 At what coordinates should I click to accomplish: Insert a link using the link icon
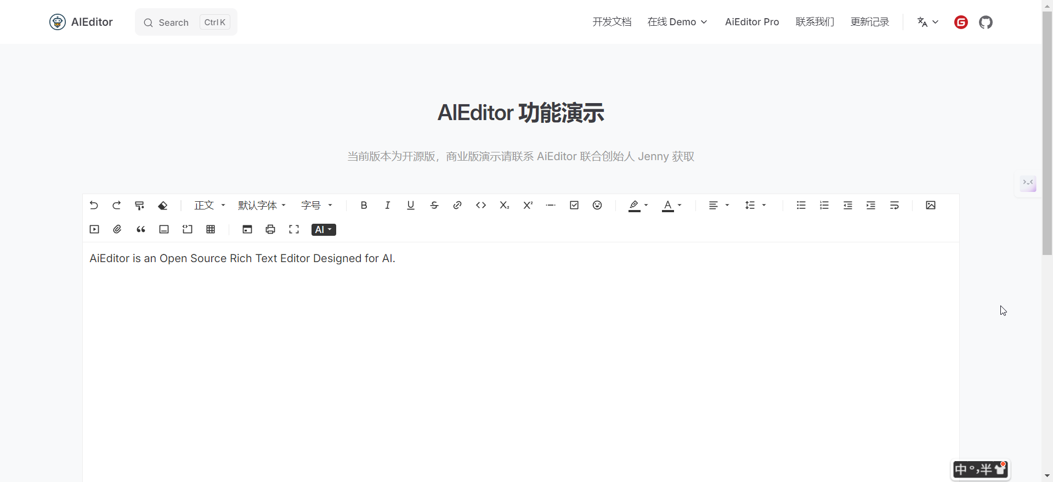click(457, 205)
